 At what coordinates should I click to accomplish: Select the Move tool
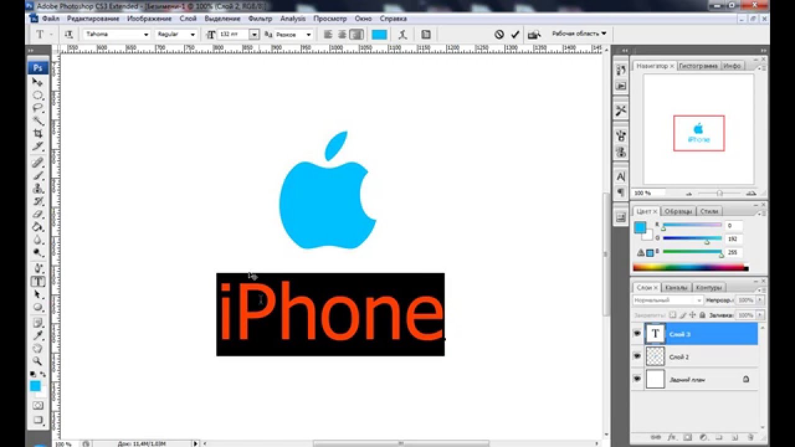tap(38, 83)
